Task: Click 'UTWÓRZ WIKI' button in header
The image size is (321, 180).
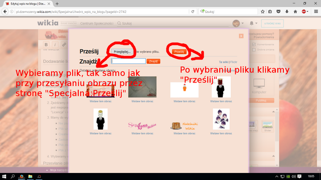Action: tap(272, 23)
